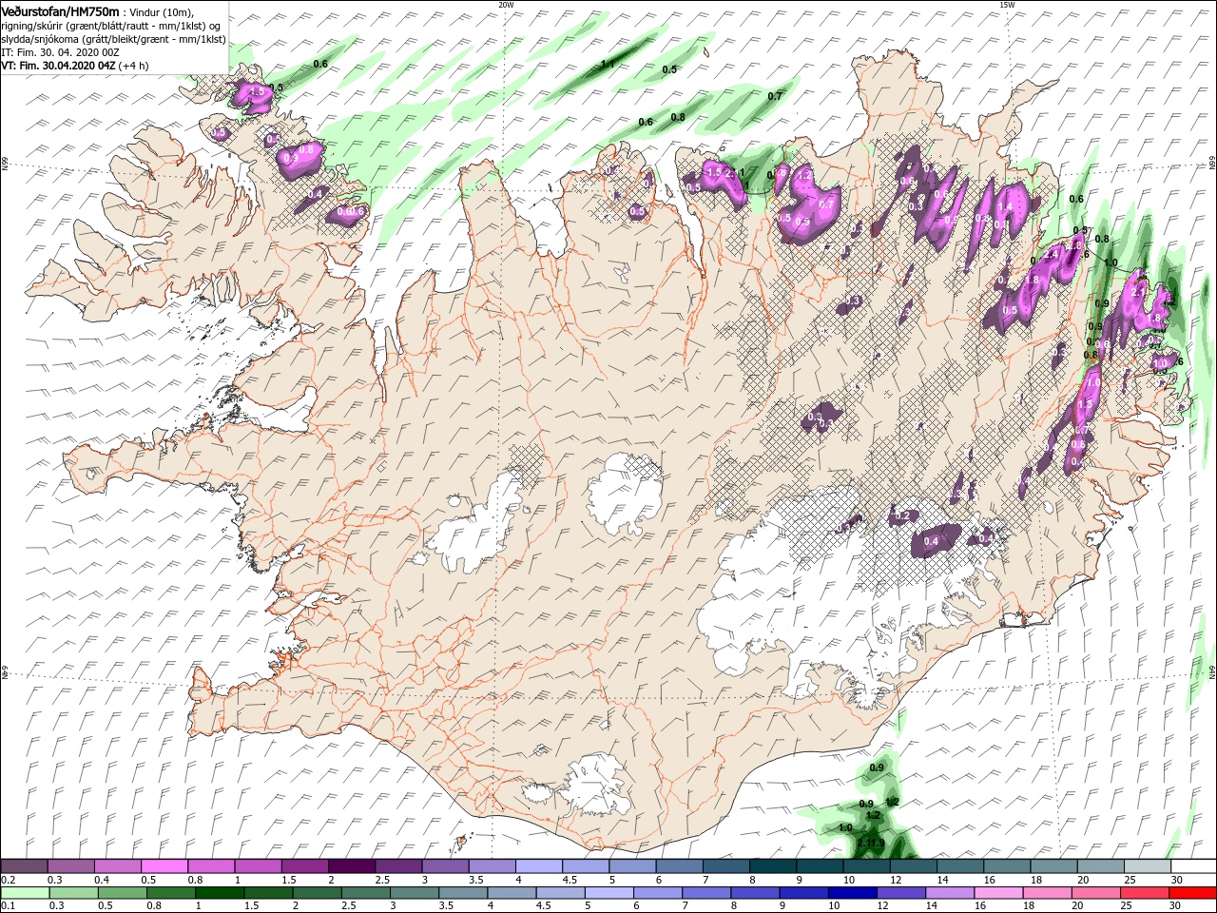The image size is (1217, 913).
Task: Click the 0.7 rain value north of Iceland
Action: click(x=775, y=96)
